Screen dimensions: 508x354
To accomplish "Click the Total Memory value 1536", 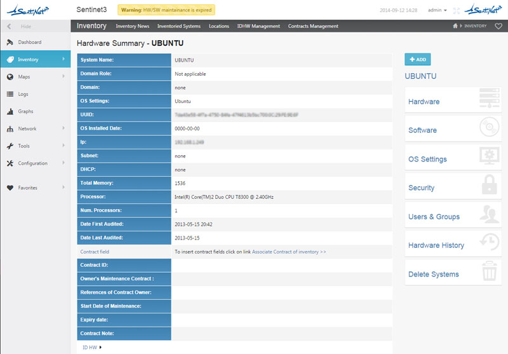I will click(180, 184).
